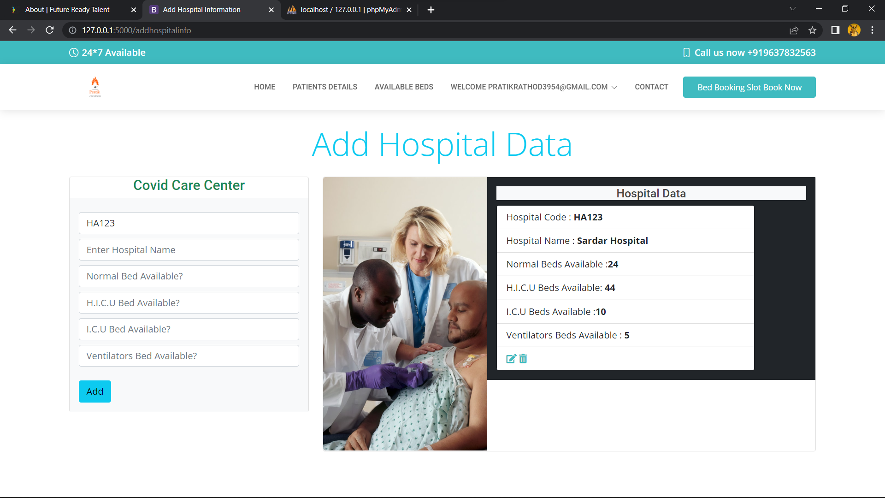Close the About Future Ready Talent tab
The height and width of the screenshot is (498, 885).
click(134, 10)
